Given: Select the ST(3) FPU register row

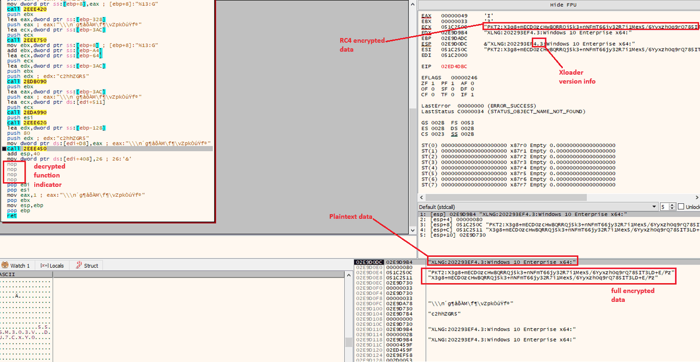Looking at the screenshot, I should tap(518, 162).
